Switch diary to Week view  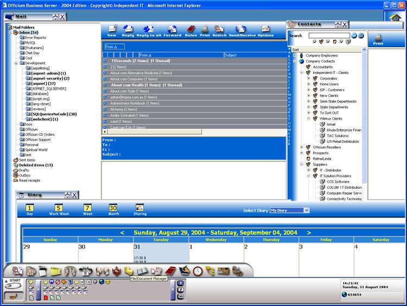tap(87, 210)
